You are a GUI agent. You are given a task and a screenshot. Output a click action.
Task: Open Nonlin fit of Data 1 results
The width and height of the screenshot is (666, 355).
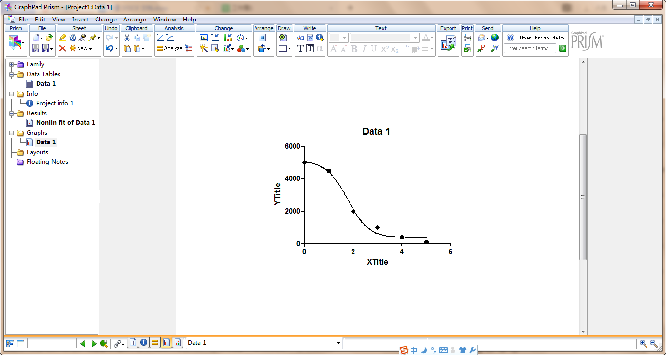(65, 123)
